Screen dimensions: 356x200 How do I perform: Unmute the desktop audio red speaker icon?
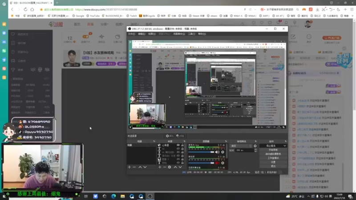click(x=217, y=163)
